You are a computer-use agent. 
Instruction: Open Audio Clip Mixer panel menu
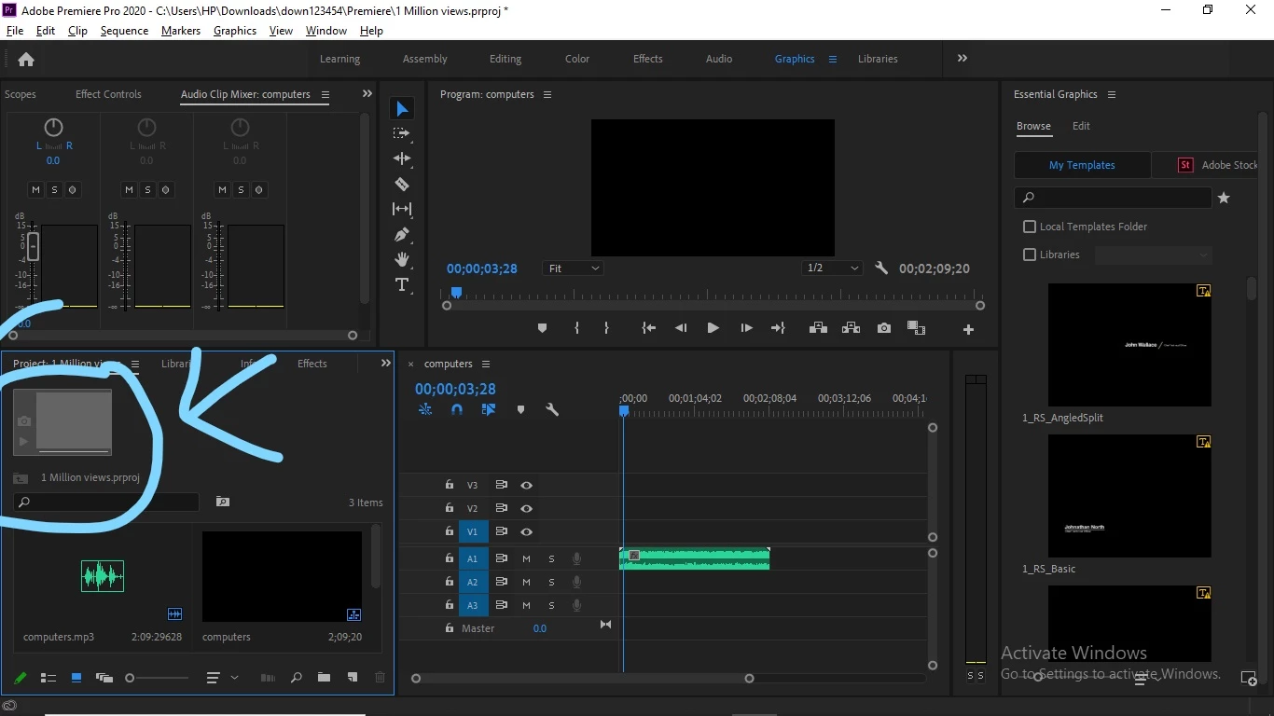point(325,94)
